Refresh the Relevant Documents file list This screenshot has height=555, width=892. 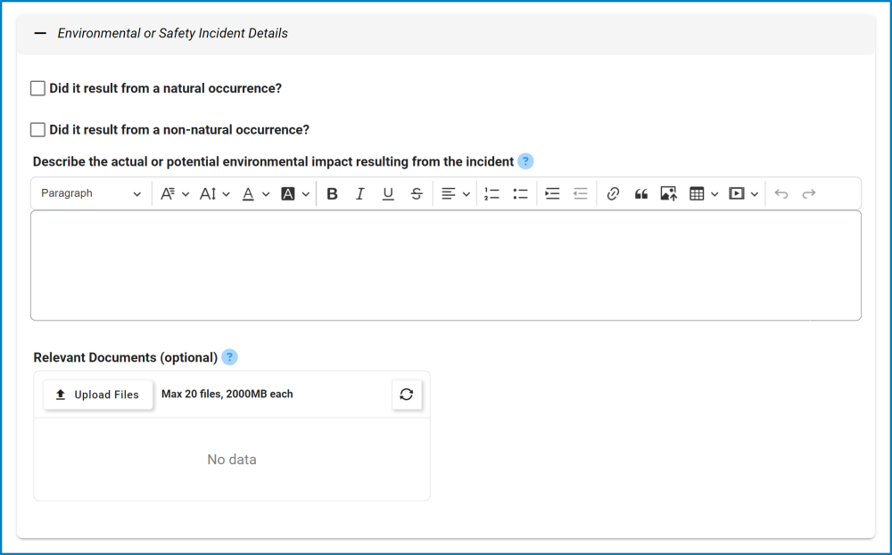coord(407,395)
